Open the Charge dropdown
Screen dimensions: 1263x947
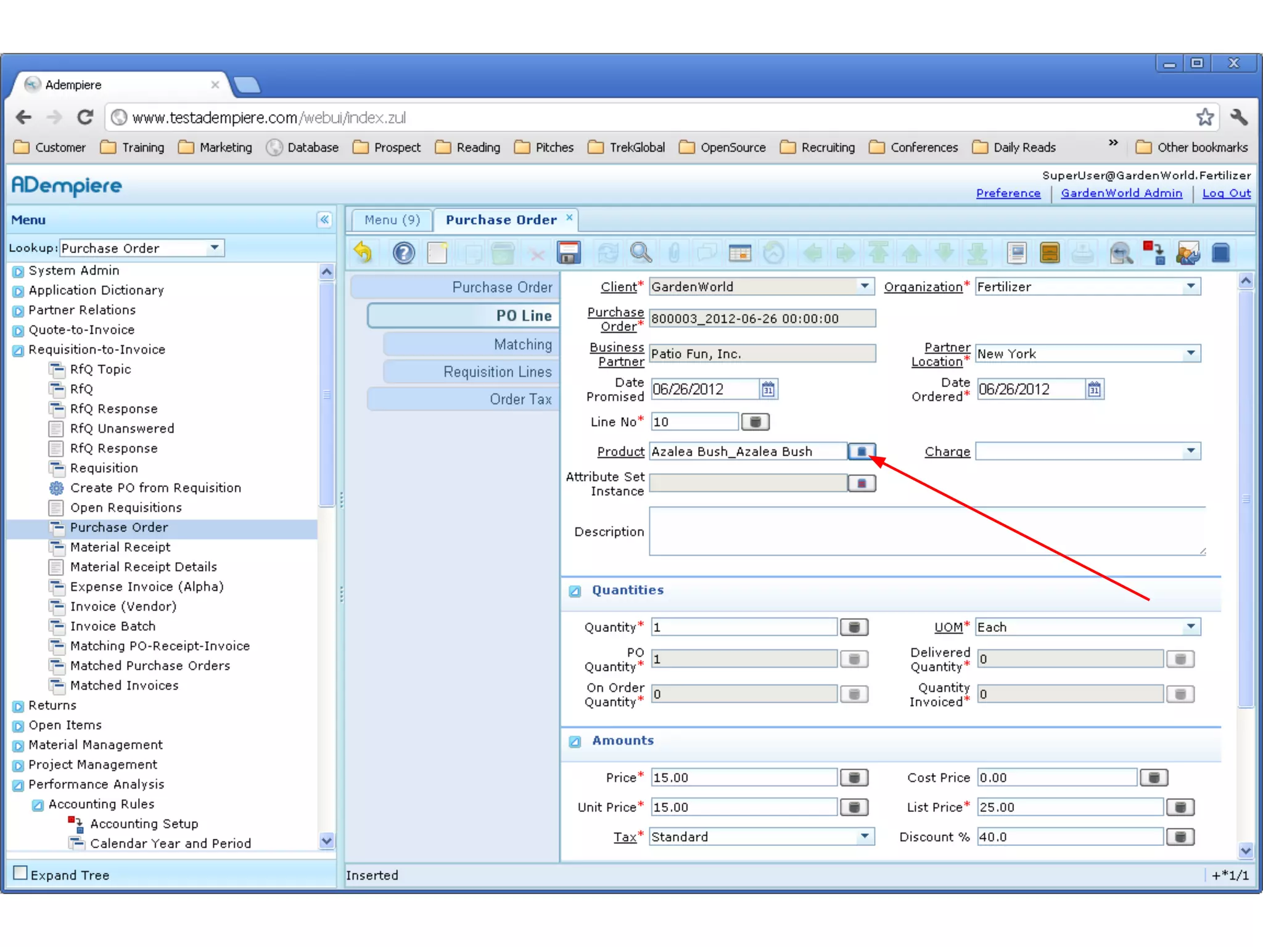(1191, 451)
